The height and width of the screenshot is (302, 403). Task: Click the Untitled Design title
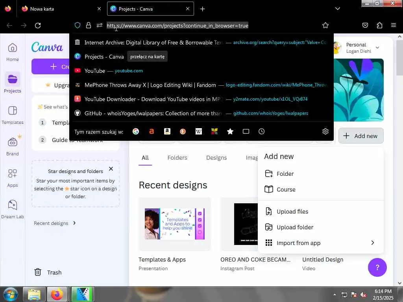(x=323, y=260)
